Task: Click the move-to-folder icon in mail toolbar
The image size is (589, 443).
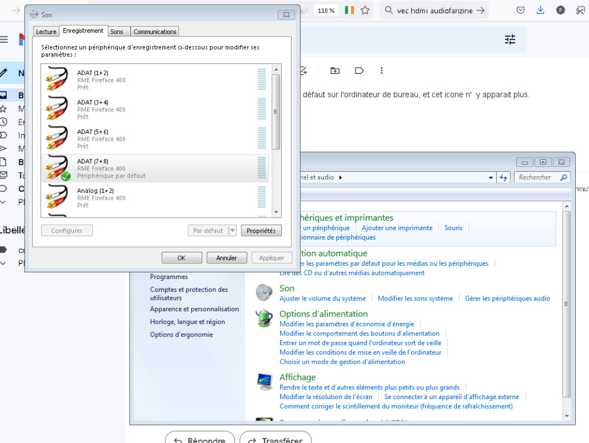Action: pyautogui.click(x=335, y=70)
